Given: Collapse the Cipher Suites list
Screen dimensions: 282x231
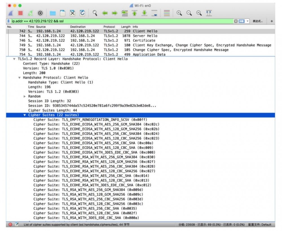Looking at the screenshot, I should pyautogui.click(x=25, y=115).
